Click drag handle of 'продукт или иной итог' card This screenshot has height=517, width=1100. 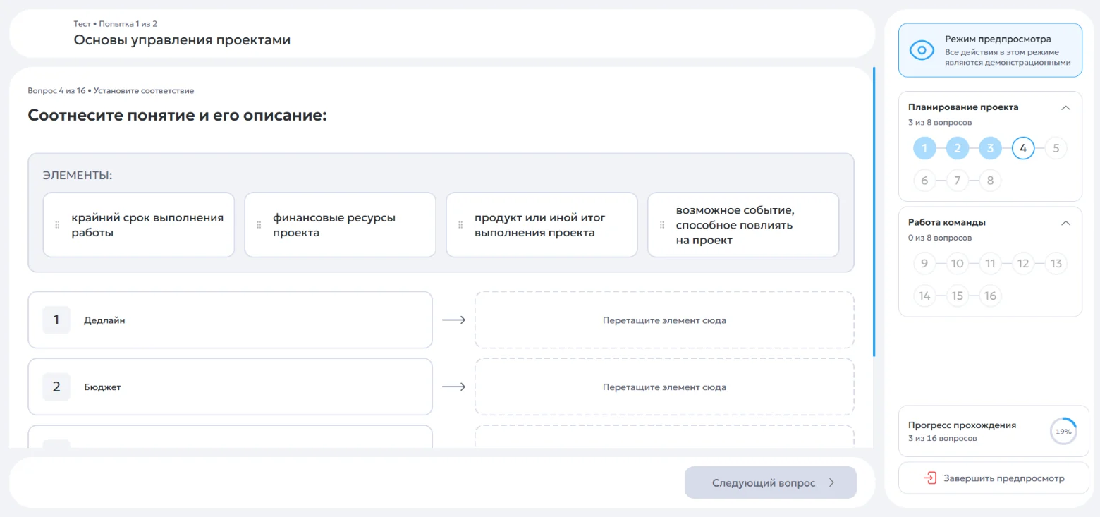click(460, 225)
